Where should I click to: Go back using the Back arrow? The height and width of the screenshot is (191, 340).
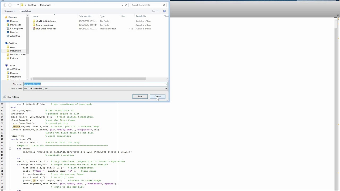(5, 5)
